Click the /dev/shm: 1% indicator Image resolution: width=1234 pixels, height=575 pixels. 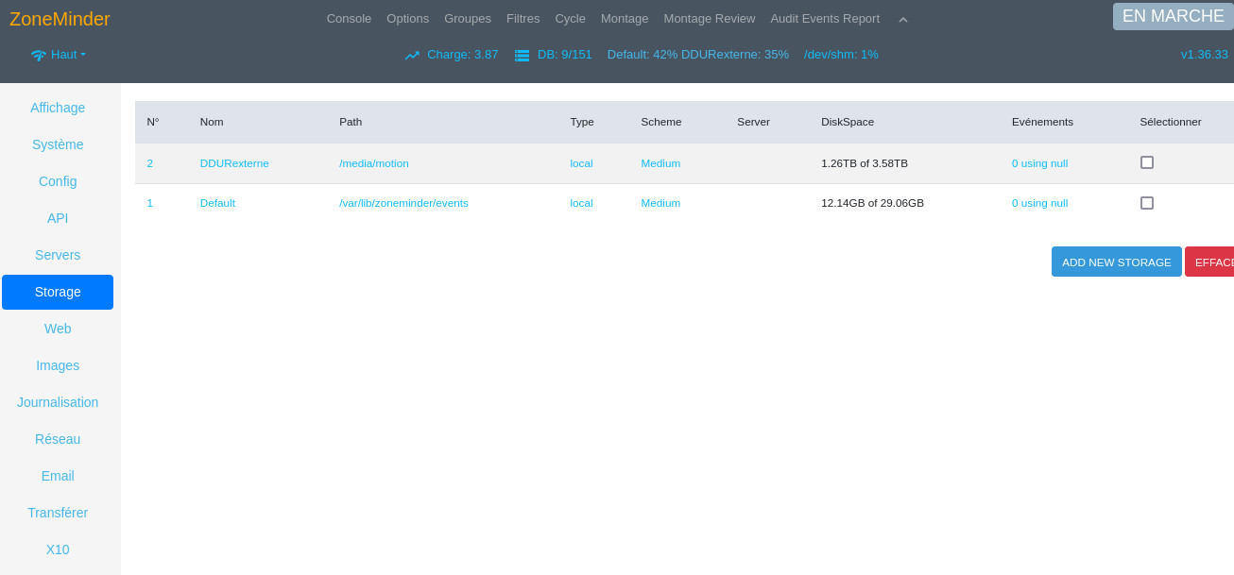[841, 55]
